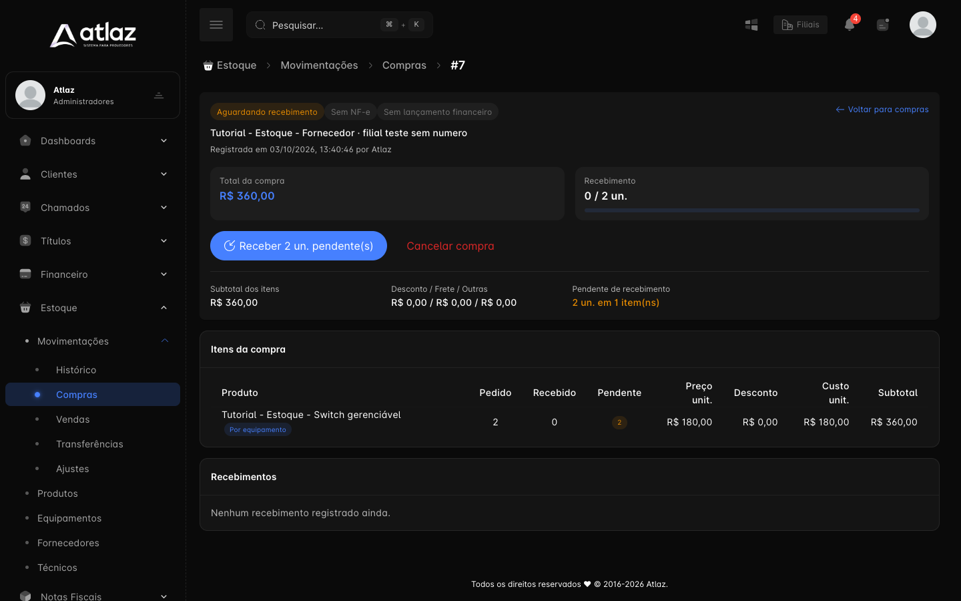Expand the Títulos menu chevron
The image size is (961, 601).
[x=164, y=240]
